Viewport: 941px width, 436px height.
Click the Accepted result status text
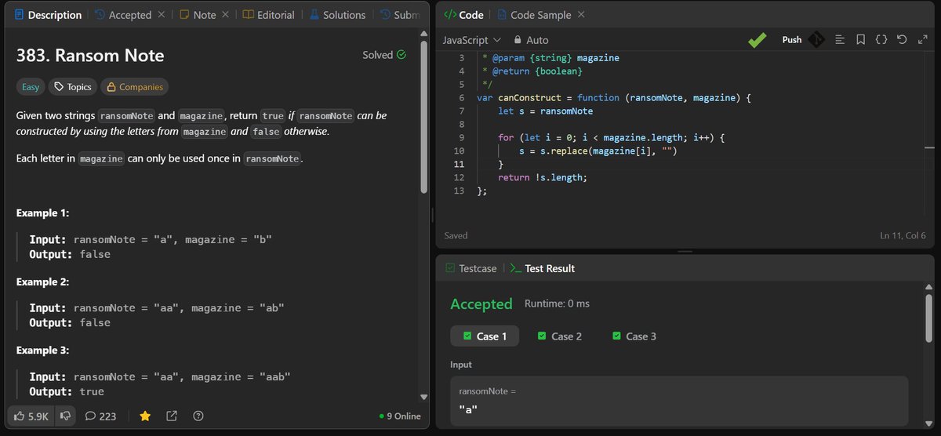pyautogui.click(x=481, y=303)
